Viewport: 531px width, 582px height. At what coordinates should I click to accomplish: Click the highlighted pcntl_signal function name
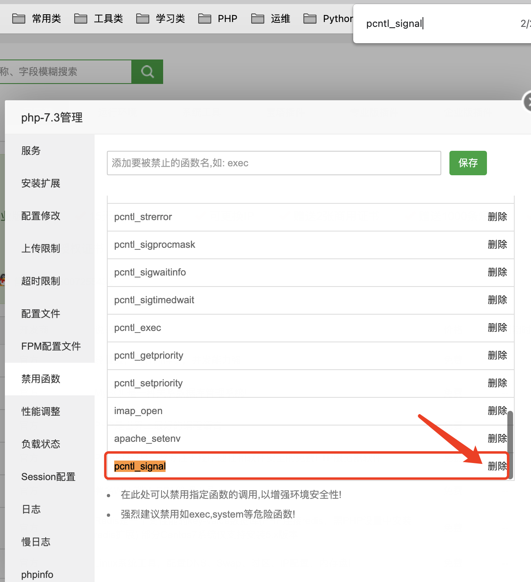coord(140,466)
